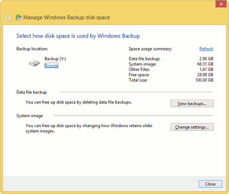Screen dimensions: 229x194
Task: Close the dialog with the red X
Action: [221, 4]
